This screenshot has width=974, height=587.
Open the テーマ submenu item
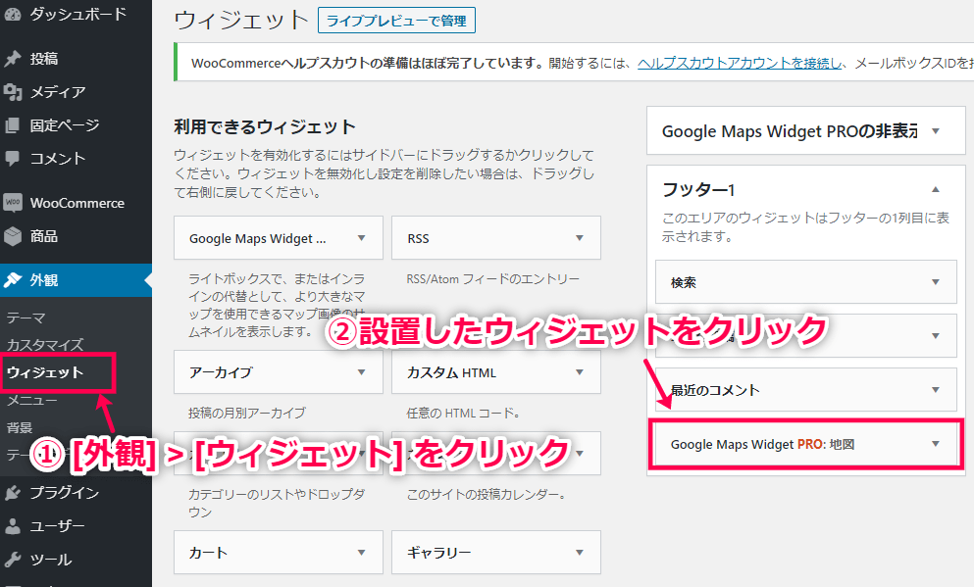(26, 318)
